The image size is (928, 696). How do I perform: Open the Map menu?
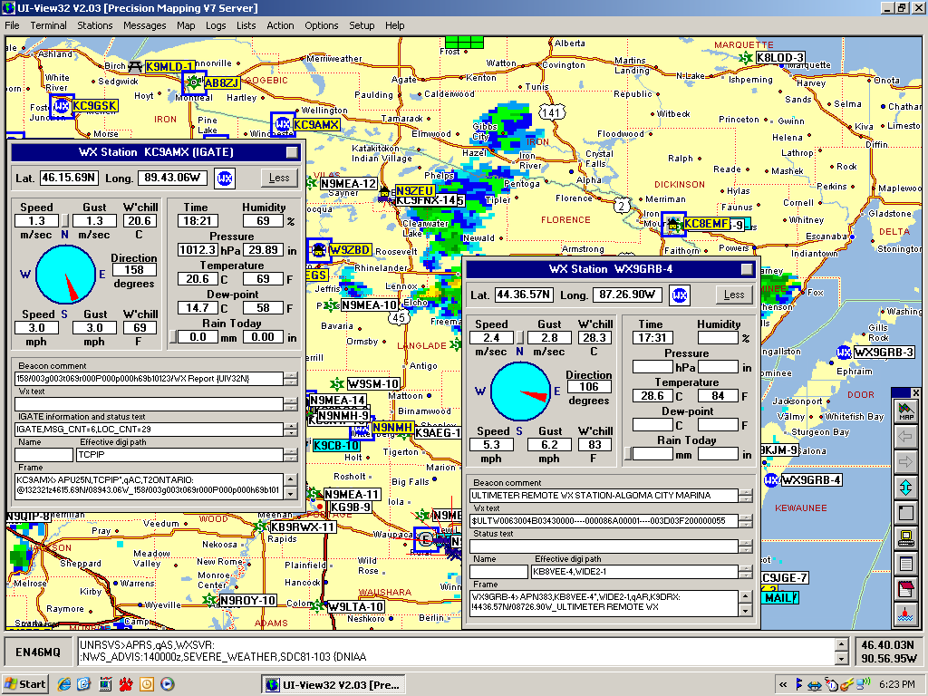click(x=186, y=25)
